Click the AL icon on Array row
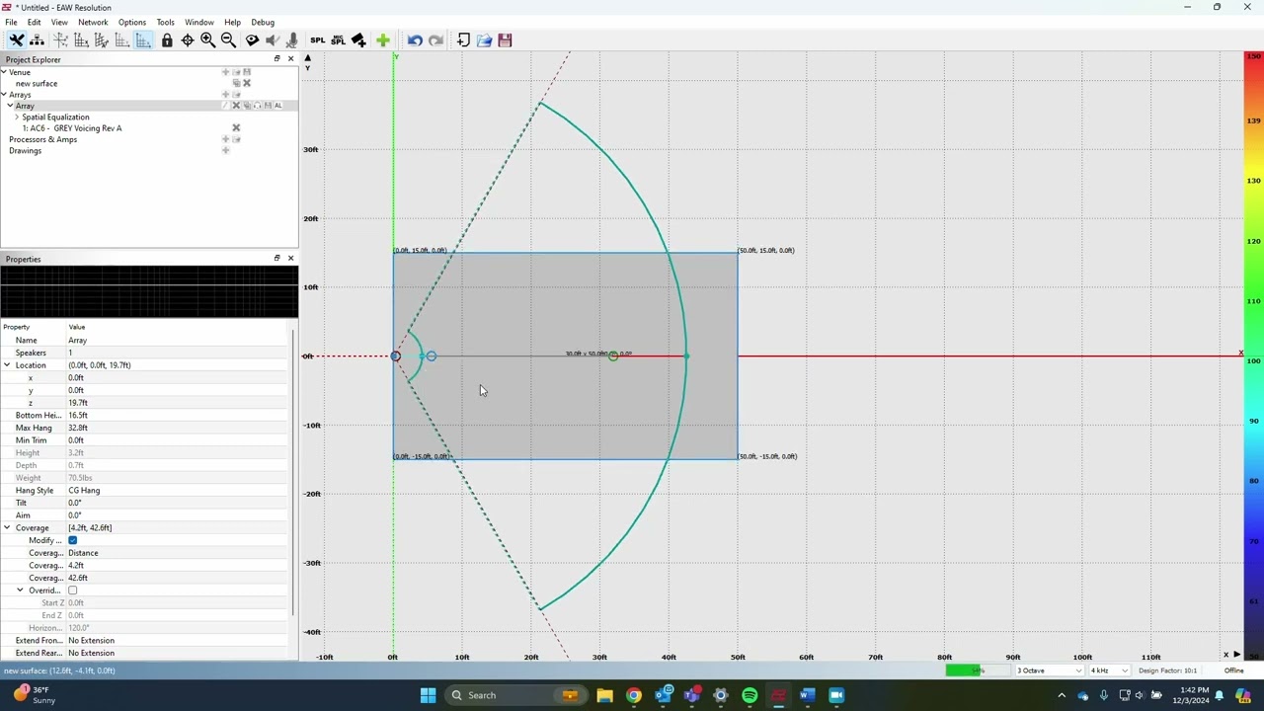Screen dimensions: 1264x711 [x=277, y=106]
